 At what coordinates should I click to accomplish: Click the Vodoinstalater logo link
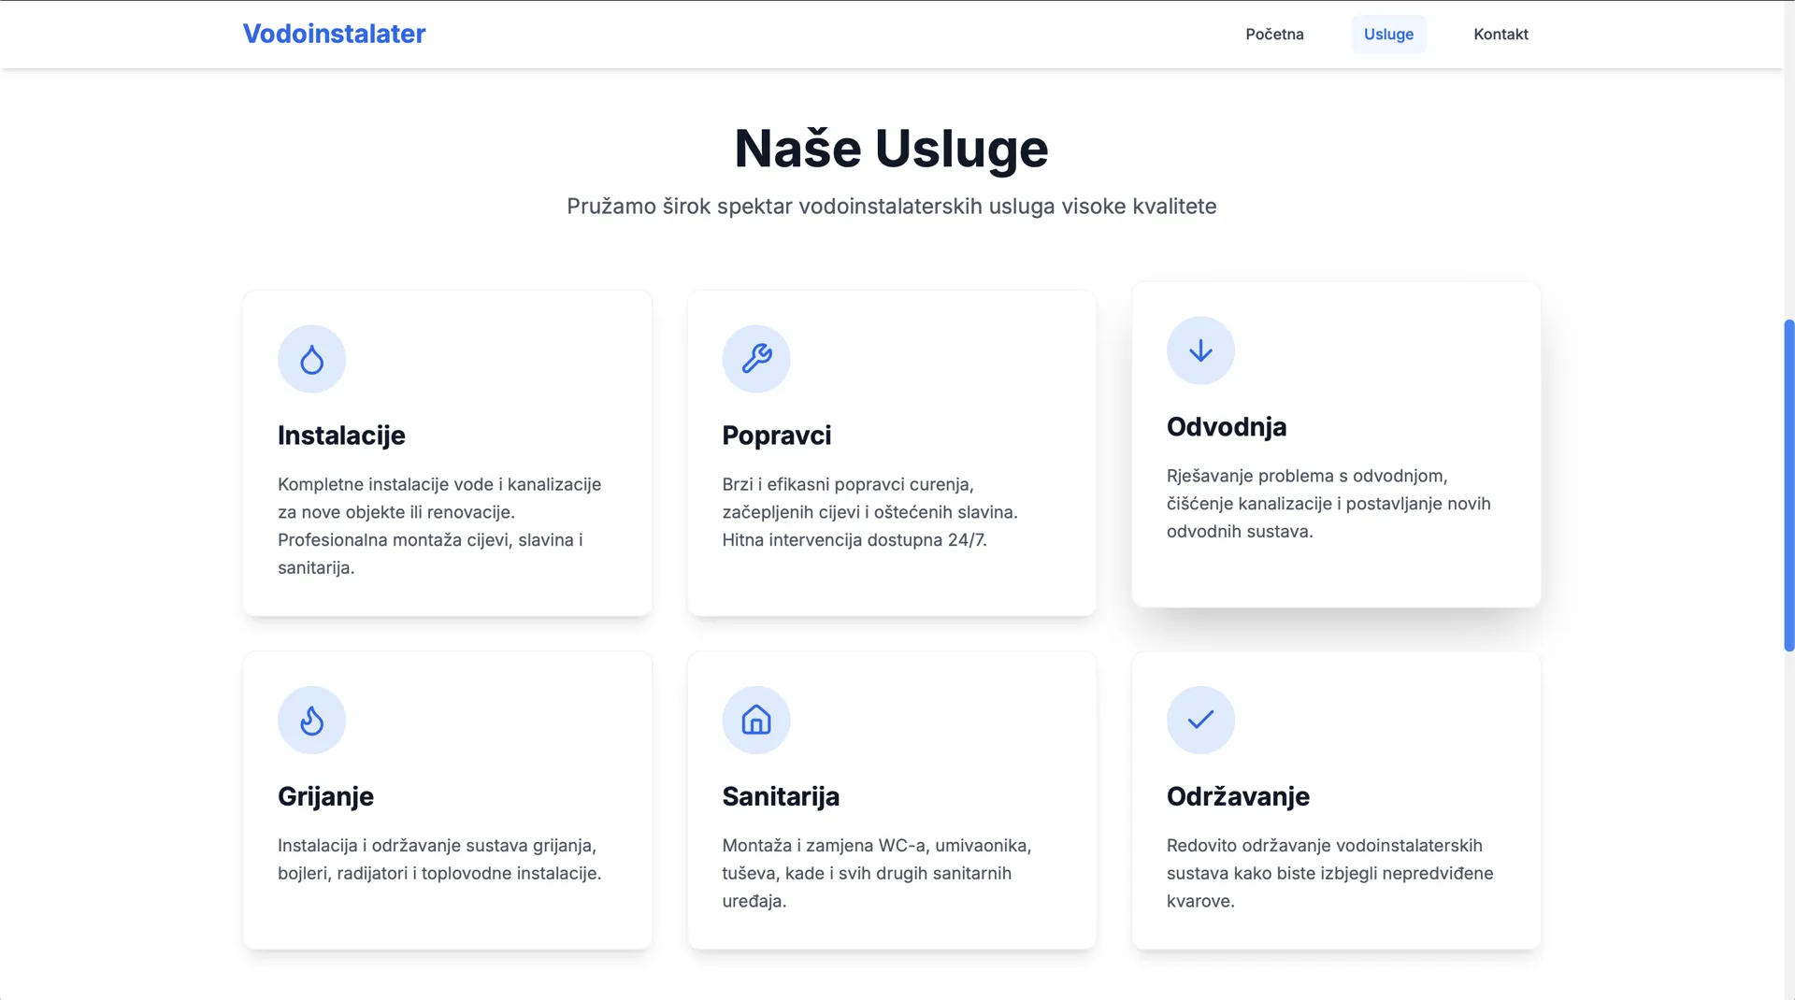click(334, 34)
